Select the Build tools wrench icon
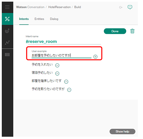143x139 pixels. click(x=7, y=19)
